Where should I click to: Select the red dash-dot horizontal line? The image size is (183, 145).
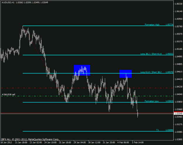(x=87, y=88)
